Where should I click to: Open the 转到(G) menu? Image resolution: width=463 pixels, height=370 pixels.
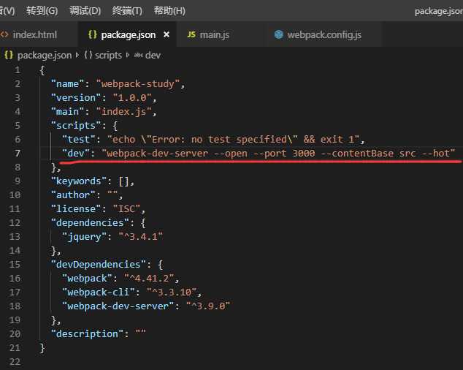(x=42, y=11)
